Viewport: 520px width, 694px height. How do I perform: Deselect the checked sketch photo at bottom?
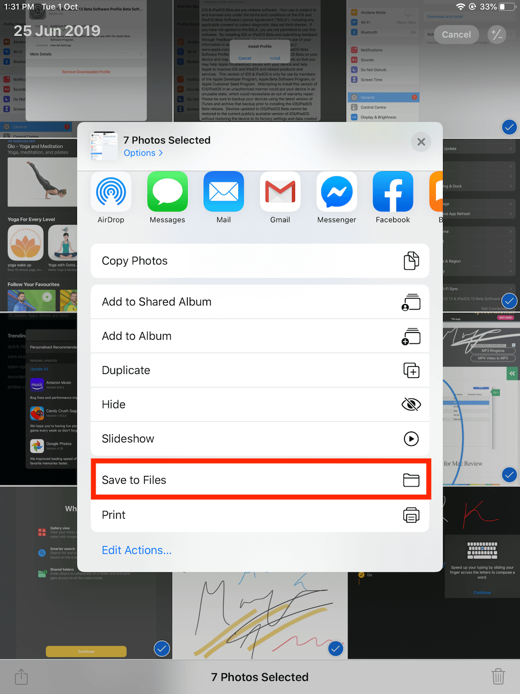[336, 649]
